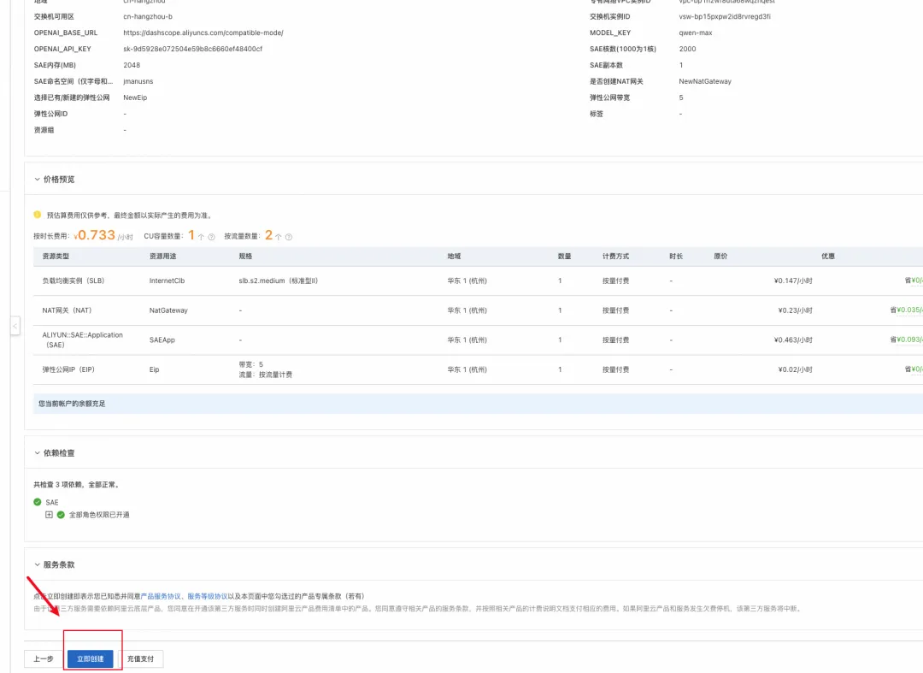Image resolution: width=923 pixels, height=673 pixels.
Task: Click the ¥0.23/小时 price cell
Action: tap(795, 310)
